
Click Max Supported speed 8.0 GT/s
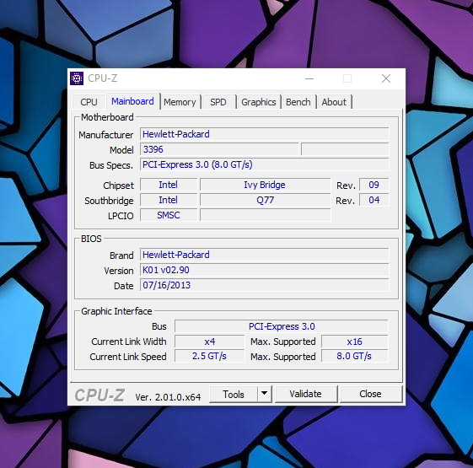354,356
